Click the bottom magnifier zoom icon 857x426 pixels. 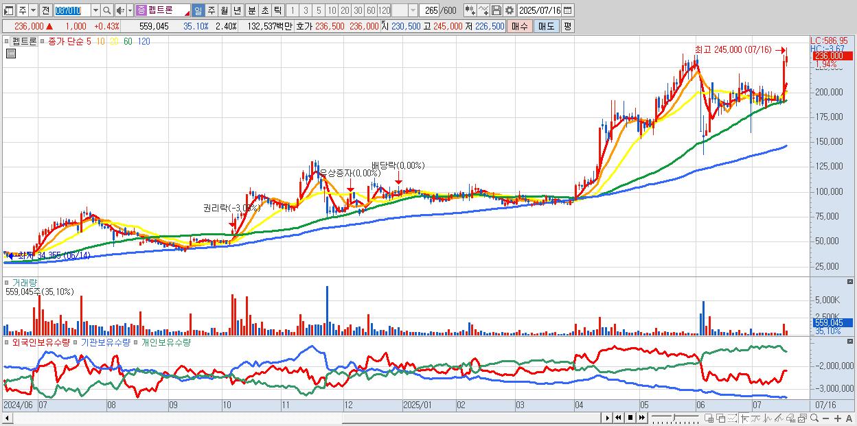tap(814, 418)
